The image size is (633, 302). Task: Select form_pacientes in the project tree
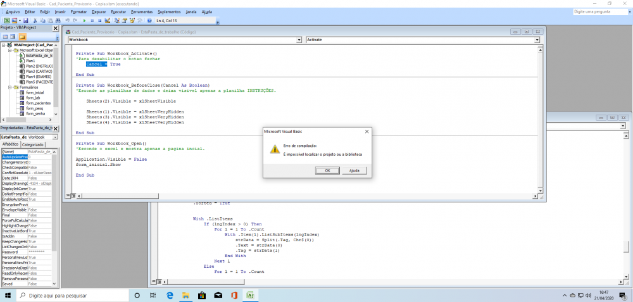(x=38, y=103)
